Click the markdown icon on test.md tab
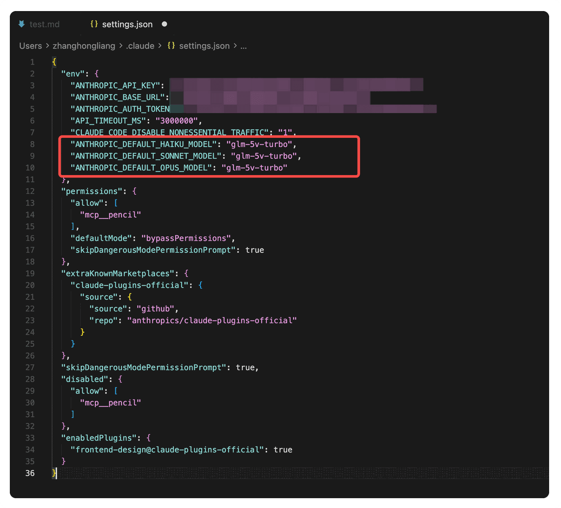Viewport: 561px width, 508px height. click(x=22, y=24)
